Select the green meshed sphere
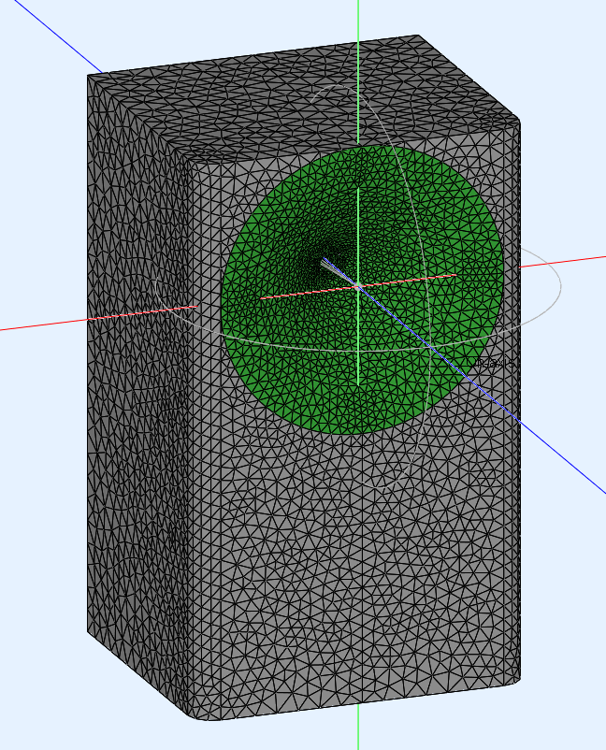Viewport: 606px width, 750px height. (x=281, y=365)
